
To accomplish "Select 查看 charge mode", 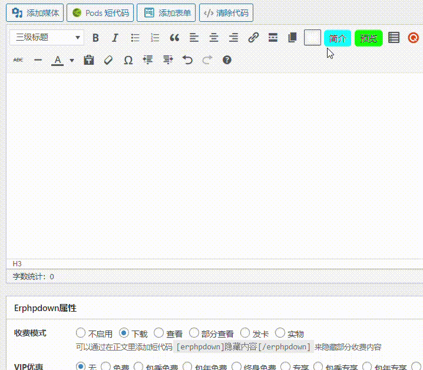I will (x=158, y=333).
